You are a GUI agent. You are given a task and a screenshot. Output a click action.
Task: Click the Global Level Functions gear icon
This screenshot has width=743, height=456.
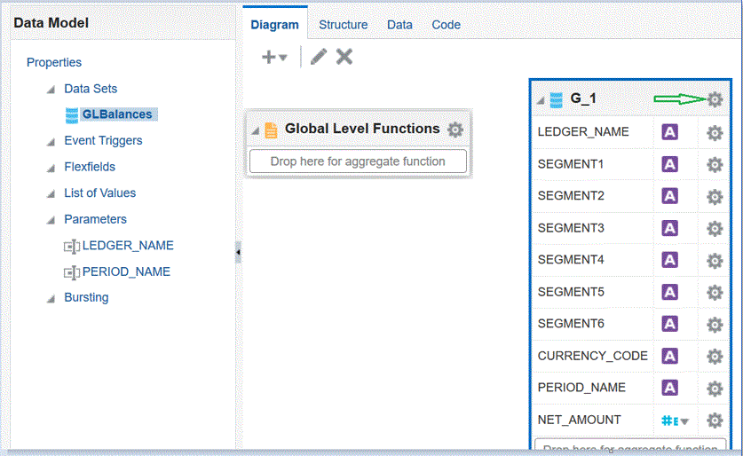[455, 130]
